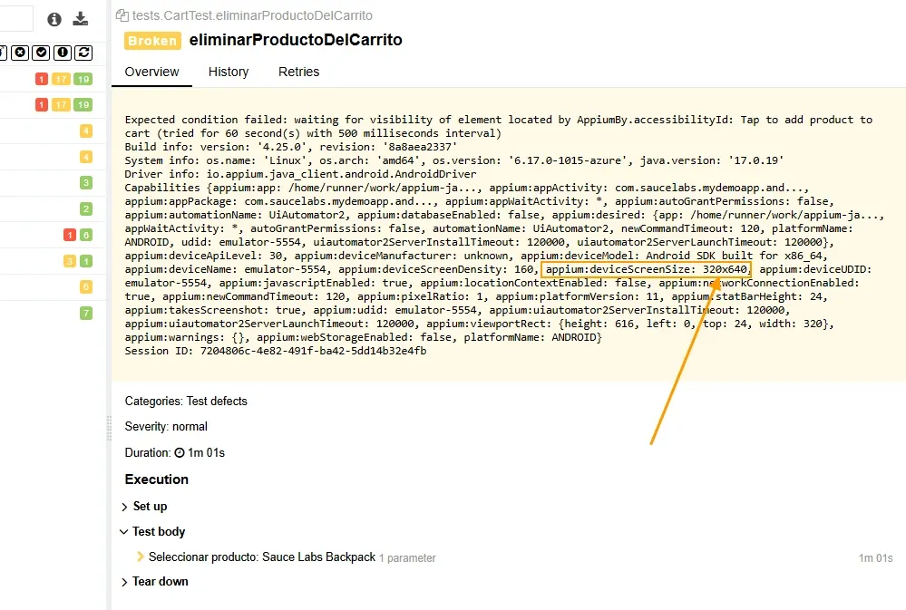Click the clock icon beside Duration

[x=180, y=453]
